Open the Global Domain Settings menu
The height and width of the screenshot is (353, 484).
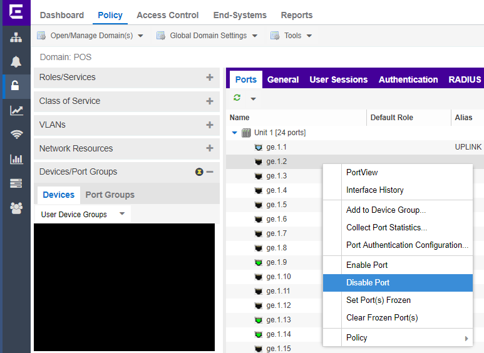point(207,36)
